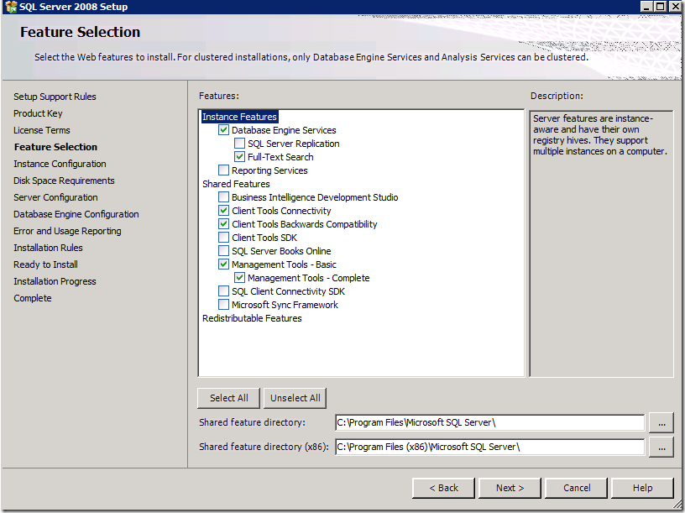Click the Shared feature directory (x86) field
Image resolution: width=685 pixels, height=513 pixels.
point(489,447)
